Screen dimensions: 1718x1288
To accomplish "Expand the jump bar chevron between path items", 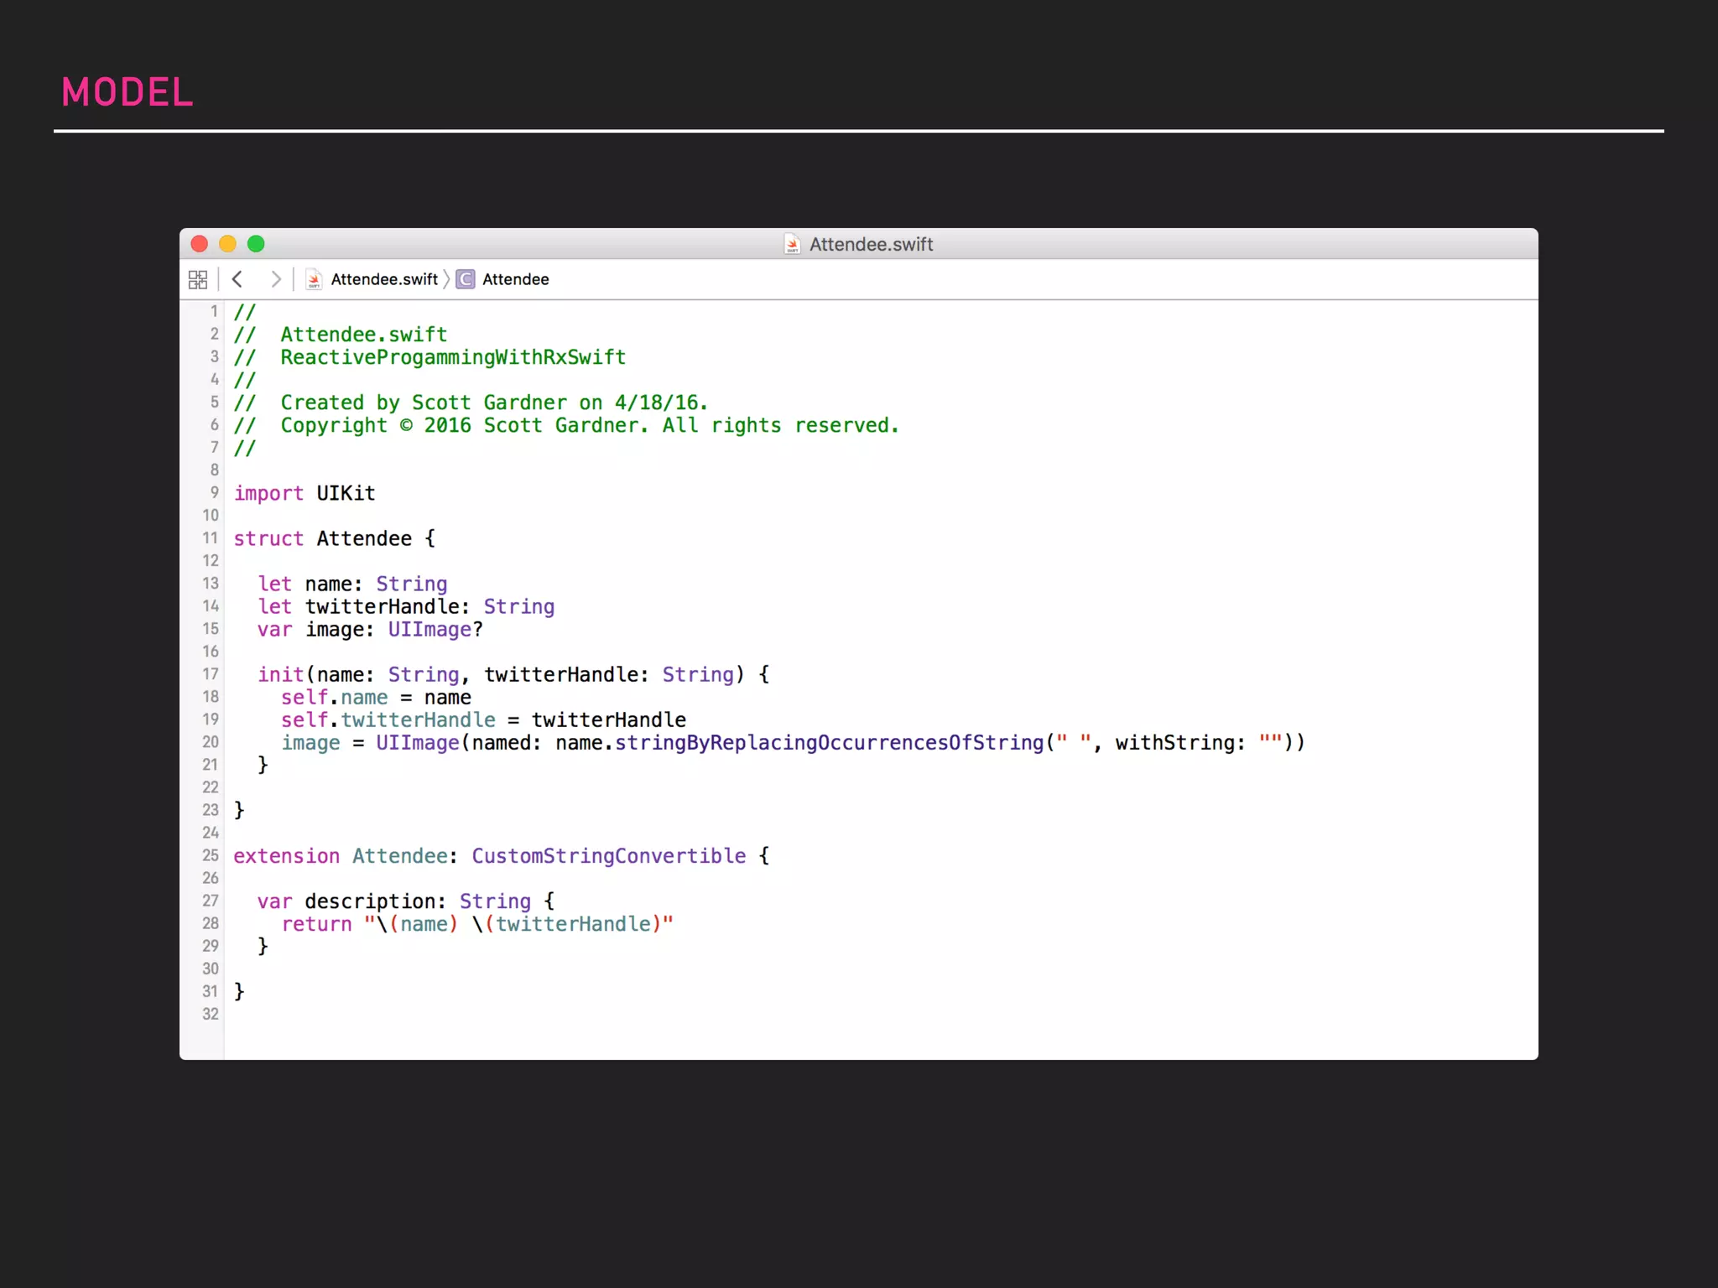I will pos(446,279).
